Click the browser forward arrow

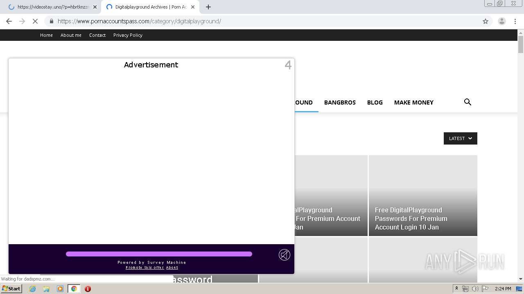click(22, 21)
